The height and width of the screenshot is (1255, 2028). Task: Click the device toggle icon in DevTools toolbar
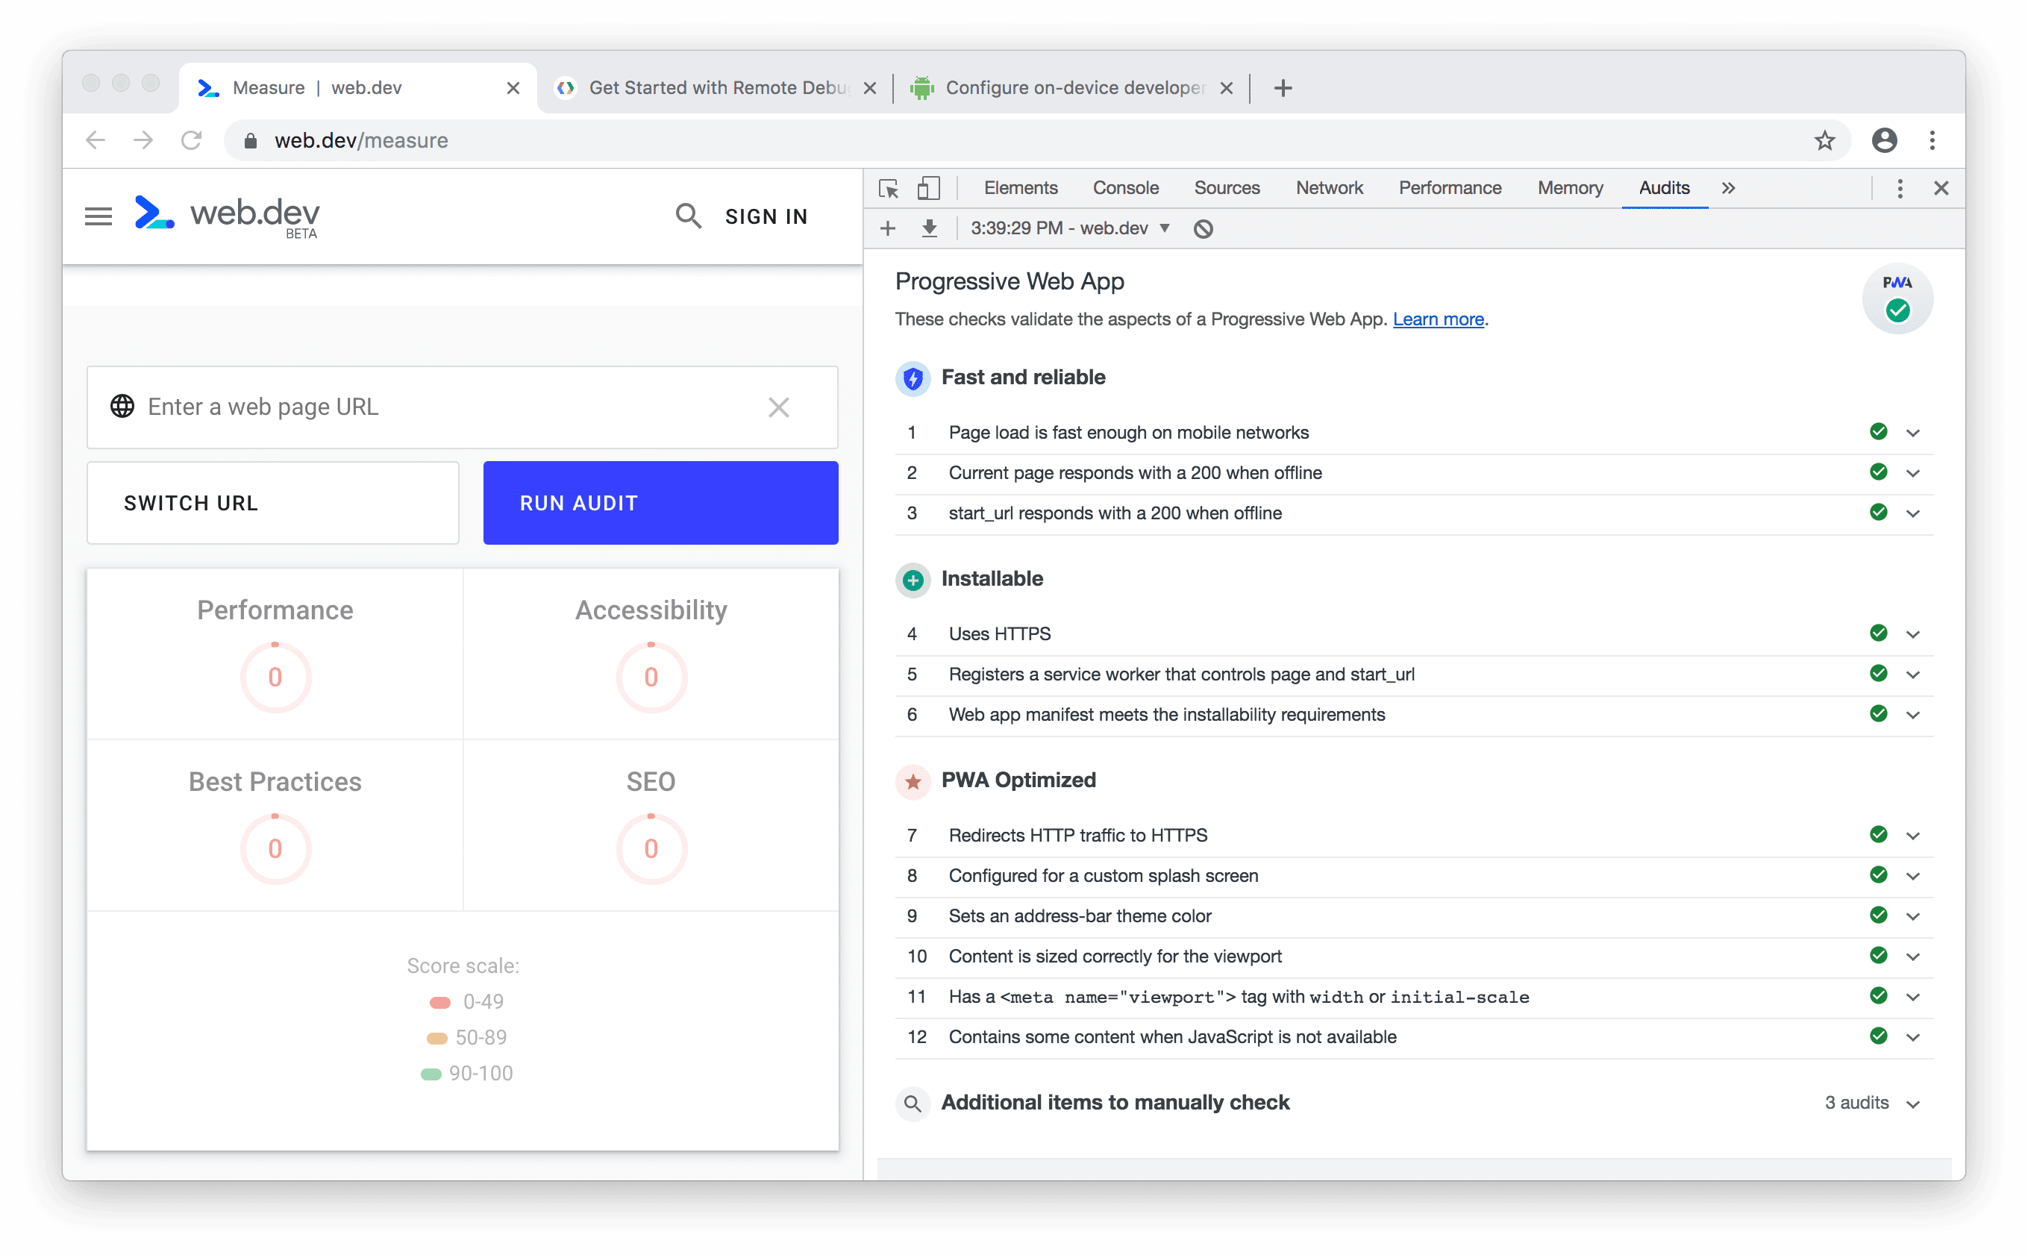click(x=927, y=188)
